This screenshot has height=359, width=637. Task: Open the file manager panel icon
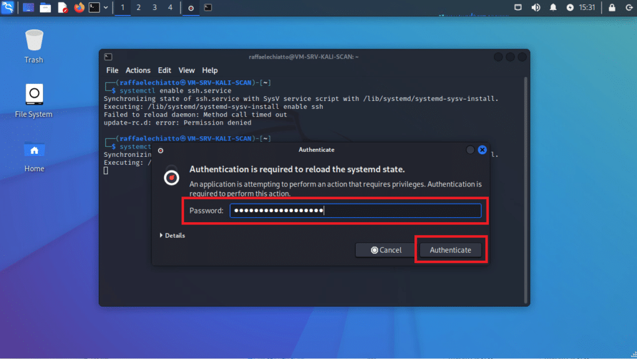pyautogui.click(x=45, y=7)
